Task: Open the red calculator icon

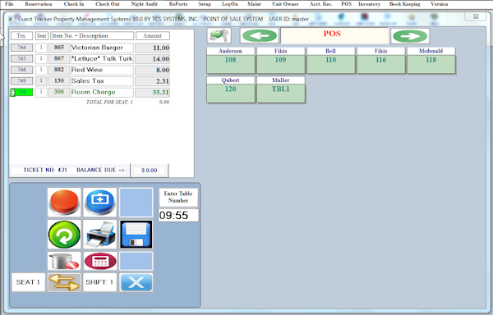Action: [x=100, y=261]
